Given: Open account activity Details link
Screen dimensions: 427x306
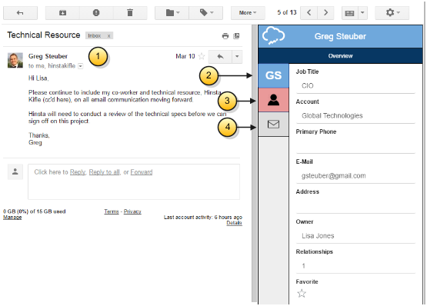Looking at the screenshot, I should pyautogui.click(x=234, y=223).
